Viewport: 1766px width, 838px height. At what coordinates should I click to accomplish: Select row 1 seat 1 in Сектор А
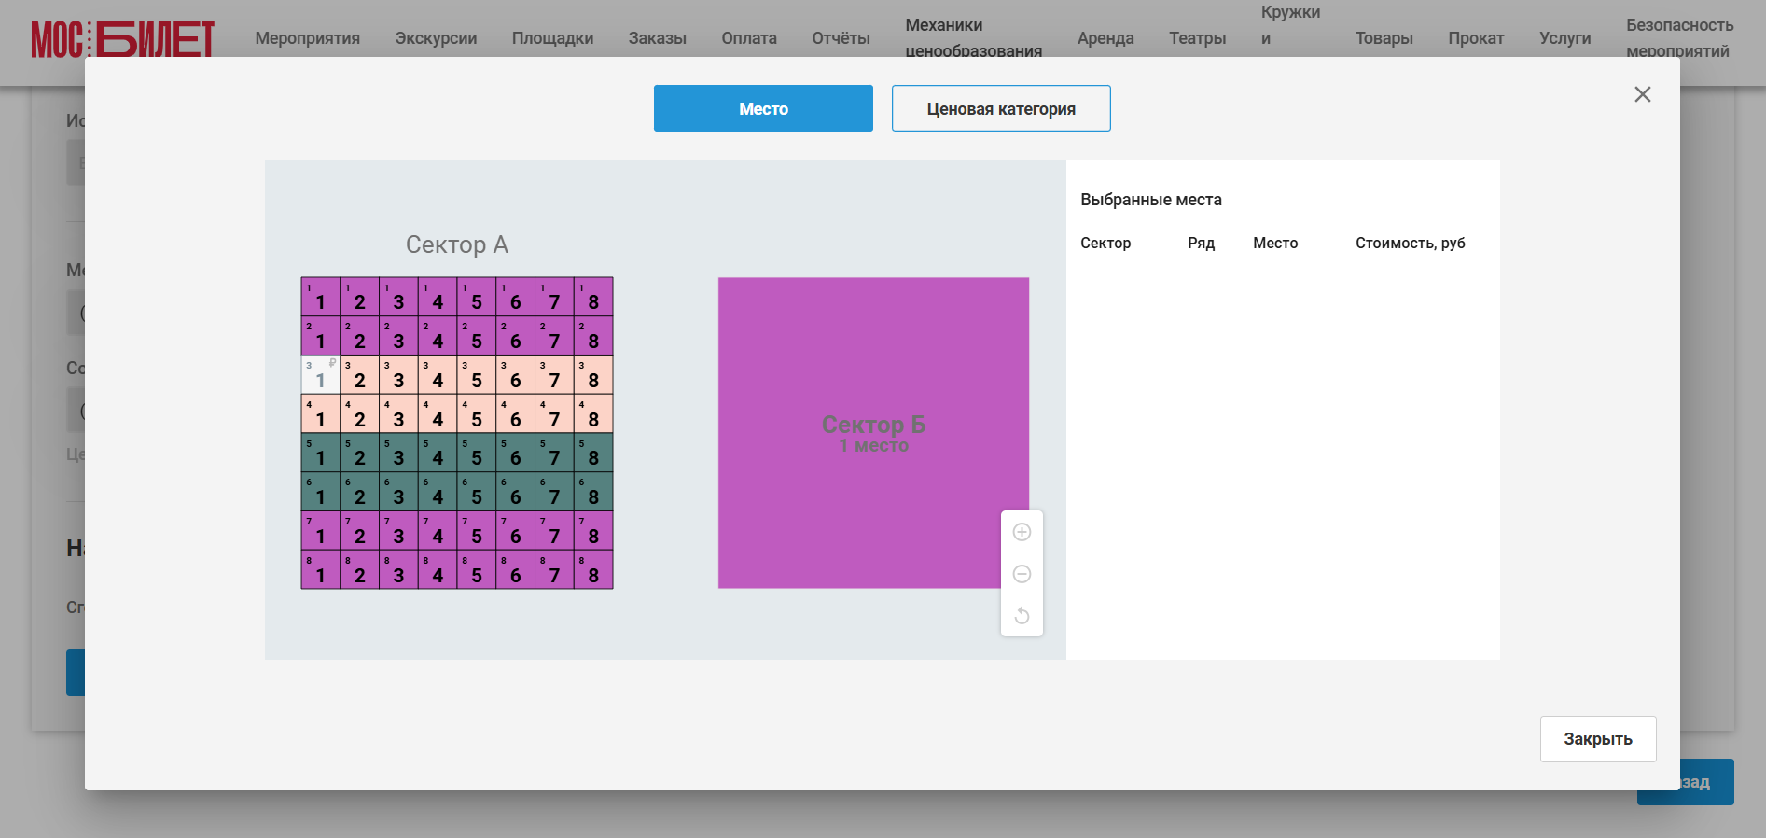320,297
